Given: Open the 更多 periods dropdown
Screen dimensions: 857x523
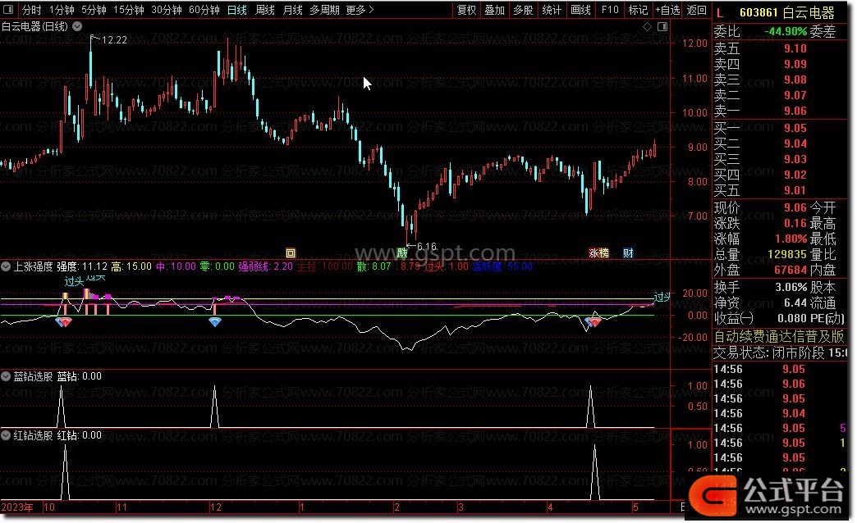Looking at the screenshot, I should [x=360, y=10].
